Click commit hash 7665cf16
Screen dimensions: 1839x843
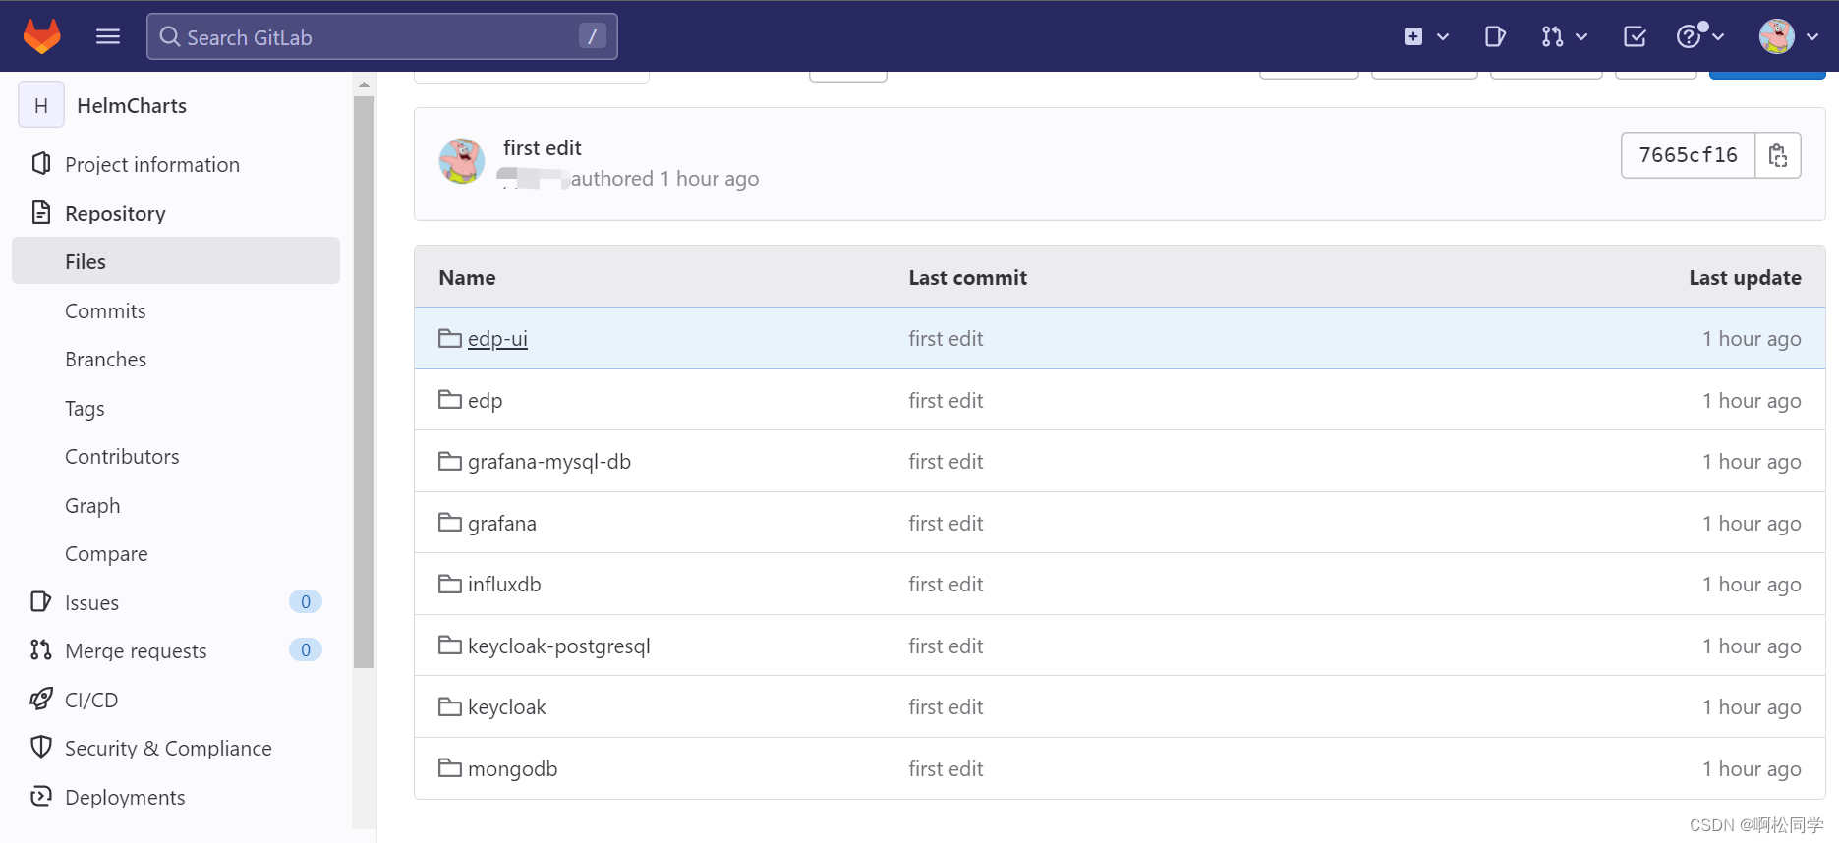1688,155
